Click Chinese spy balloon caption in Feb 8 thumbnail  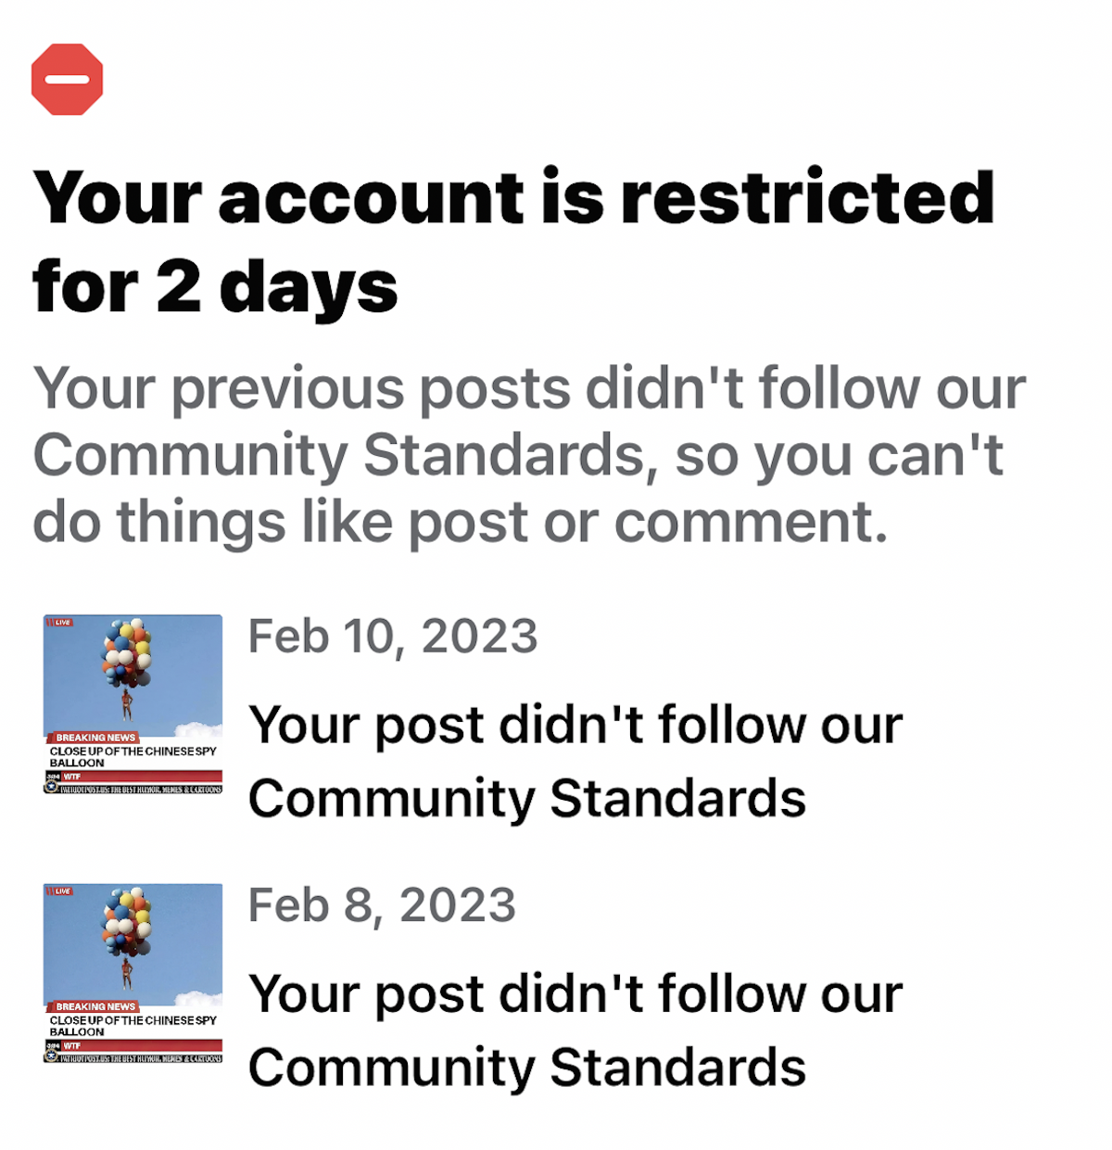133,1025
